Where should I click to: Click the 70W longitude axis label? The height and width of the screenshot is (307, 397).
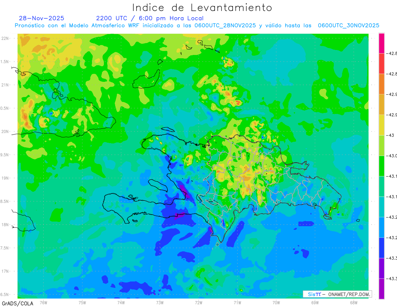[x=276, y=303]
